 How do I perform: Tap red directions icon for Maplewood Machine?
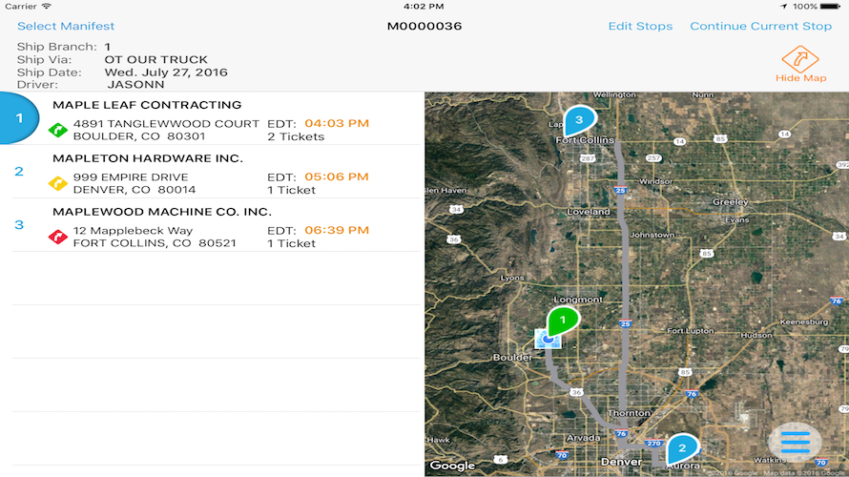[57, 237]
